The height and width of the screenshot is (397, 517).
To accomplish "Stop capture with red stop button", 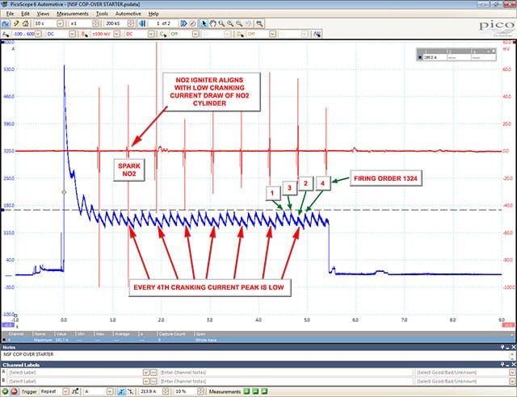I will pos(15,391).
